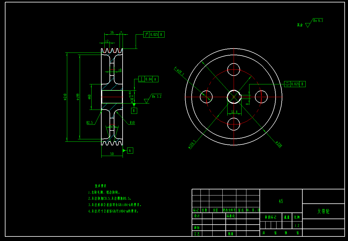This screenshot has height=241, width=348.
Task: Select note 1 about removing burrs
Action: pos(104,192)
